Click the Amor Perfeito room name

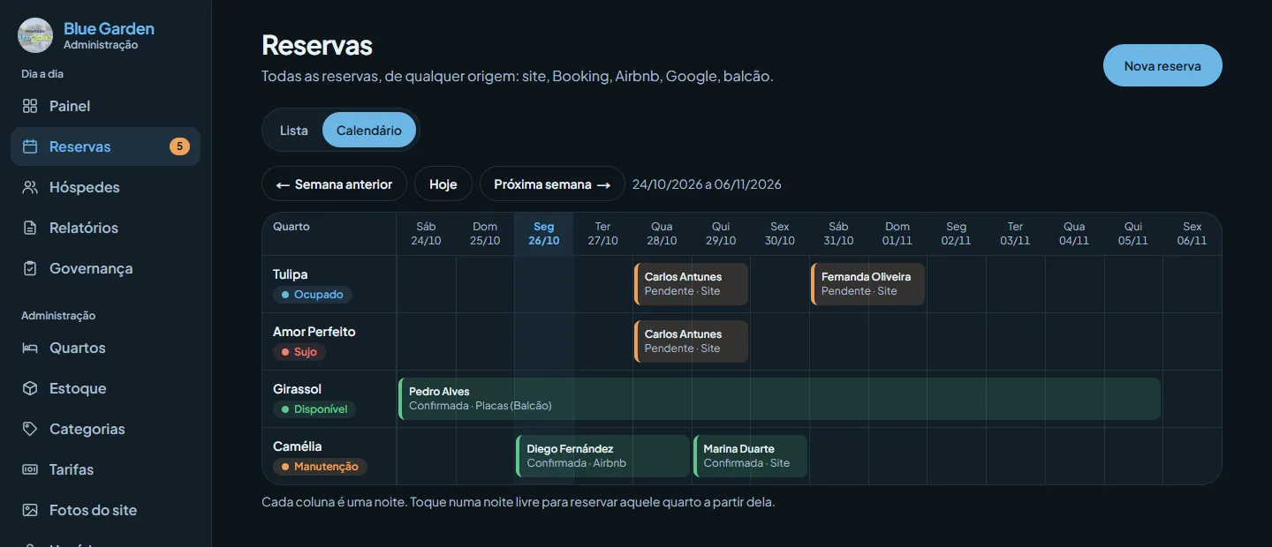tap(314, 332)
